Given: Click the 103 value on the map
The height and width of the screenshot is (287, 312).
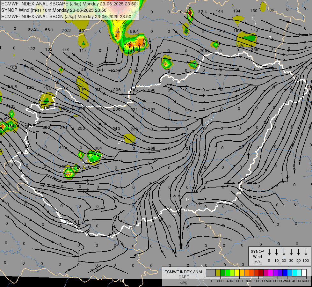Looking at the screenshot, I should pyautogui.click(x=13, y=68).
